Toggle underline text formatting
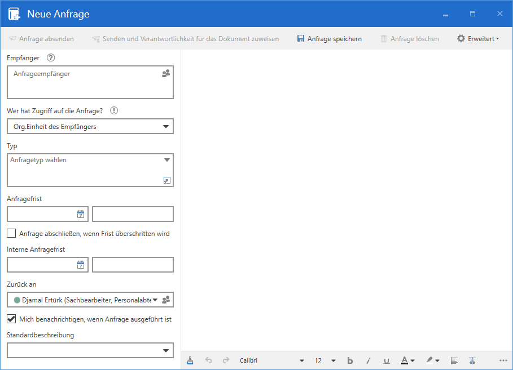 click(x=386, y=360)
